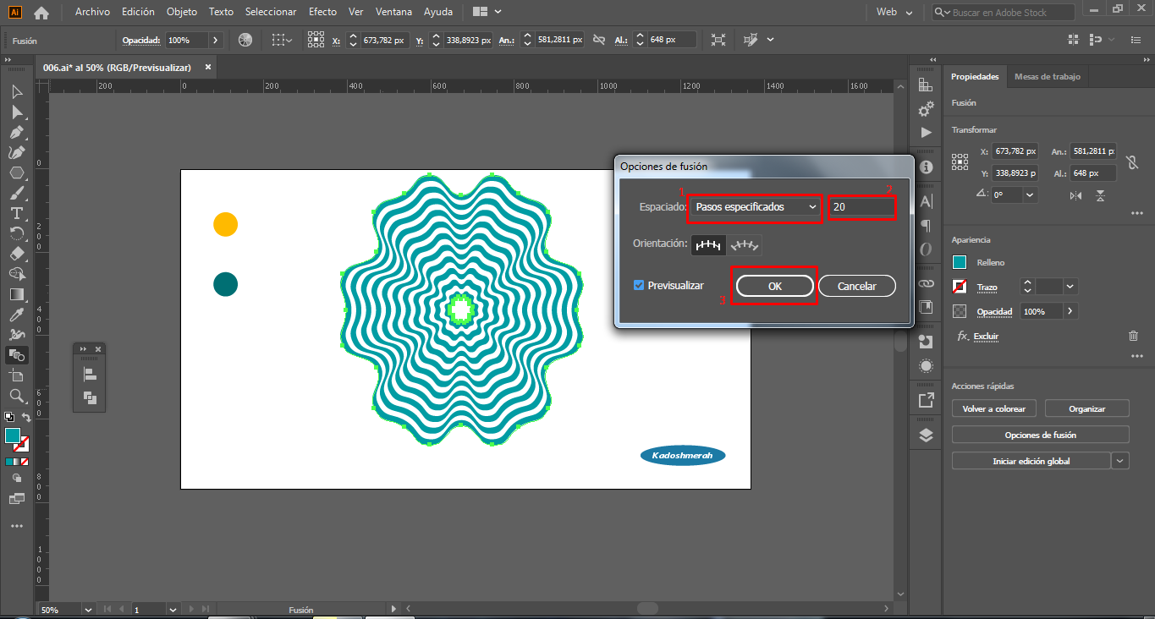The width and height of the screenshot is (1155, 619).
Task: Set stroke to None swatch in toolbar
Action: [x=25, y=462]
